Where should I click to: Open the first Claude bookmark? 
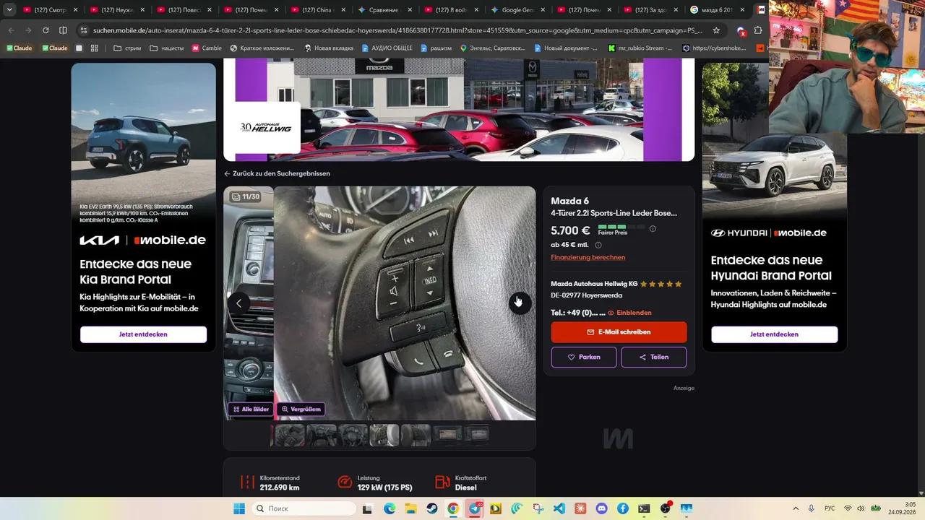[x=19, y=48]
